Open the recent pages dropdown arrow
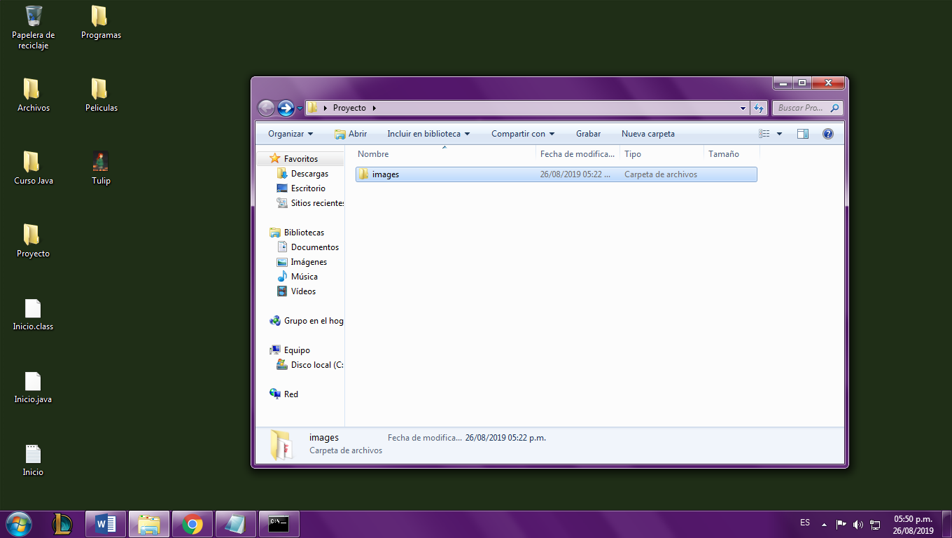 point(300,108)
